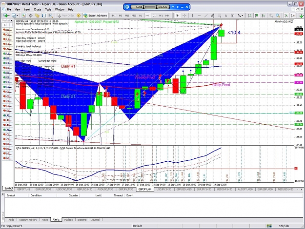Click the globe icon on floating widget
Image resolution: width=305 pixels, height=229 pixels.
(127, 7)
